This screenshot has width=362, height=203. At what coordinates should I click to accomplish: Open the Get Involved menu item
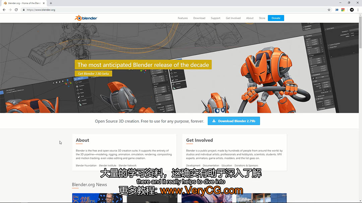233,18
